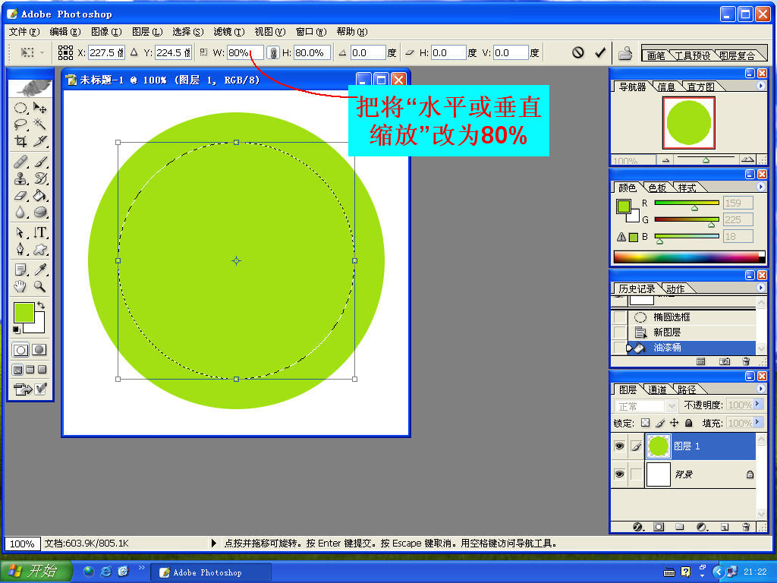Select the Healing Brush tool
The height and width of the screenshot is (583, 777).
click(20, 162)
